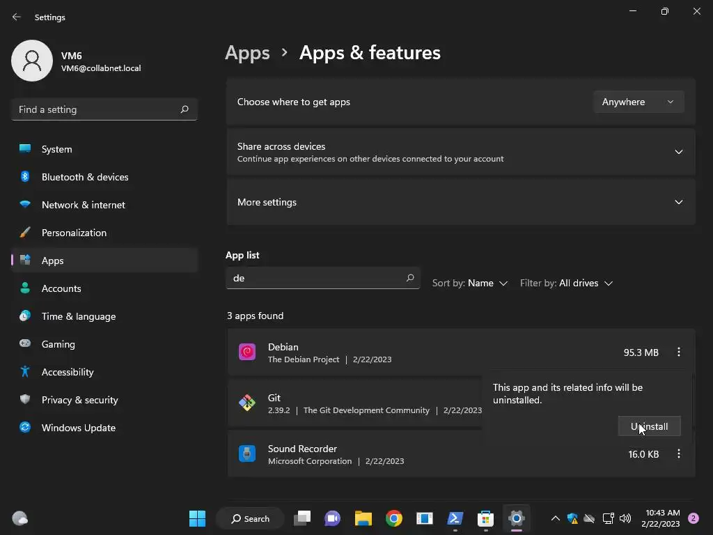
Task: Click the volume speaker icon
Action: (x=625, y=518)
